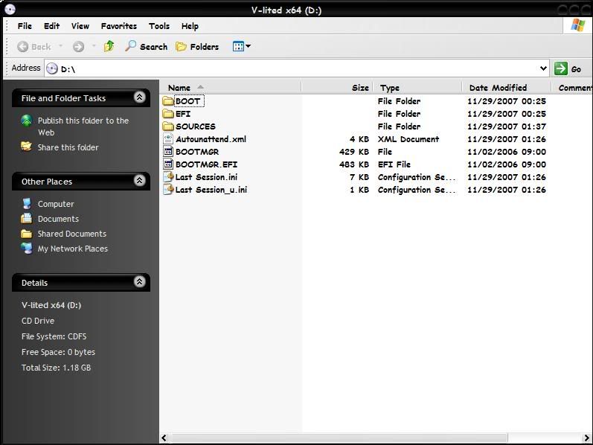593x445 pixels.
Task: Open My Network Places link
Action: click(x=72, y=249)
